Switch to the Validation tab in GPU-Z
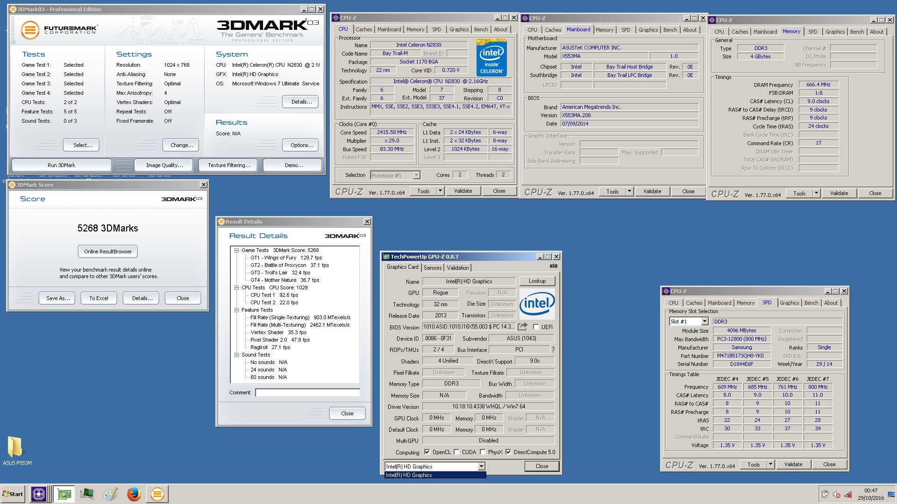Image resolution: width=897 pixels, height=504 pixels. pyautogui.click(x=458, y=268)
